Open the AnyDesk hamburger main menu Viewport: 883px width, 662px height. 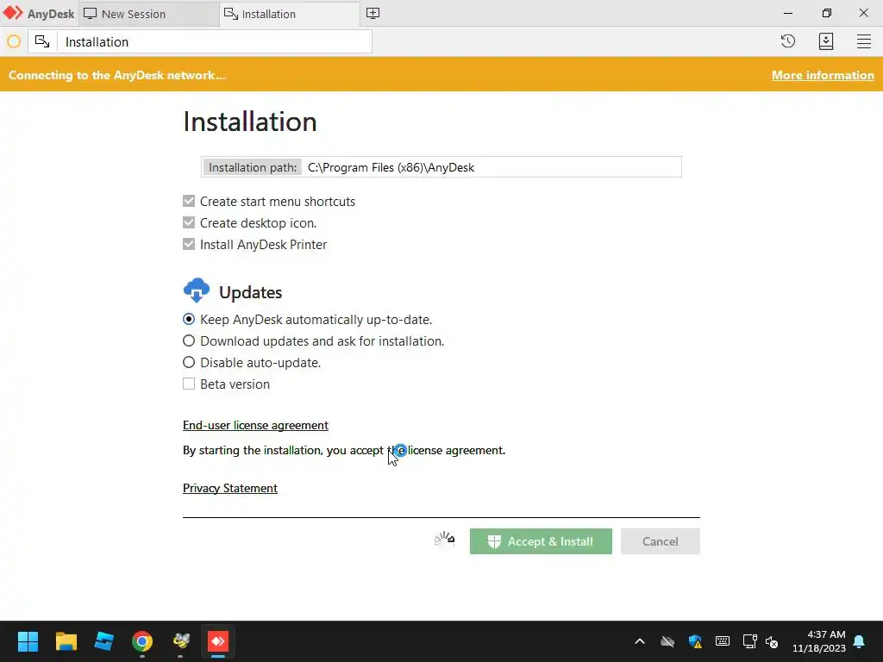coord(864,41)
